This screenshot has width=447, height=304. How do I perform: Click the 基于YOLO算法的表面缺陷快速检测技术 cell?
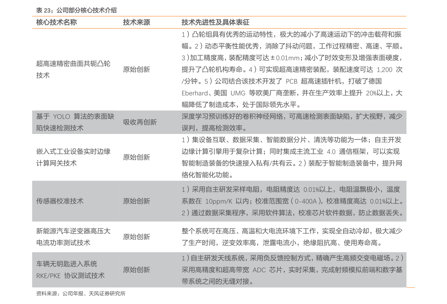[75, 122]
